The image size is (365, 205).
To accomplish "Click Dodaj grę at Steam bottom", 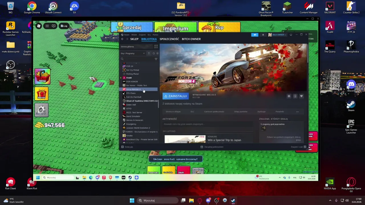I will (x=127, y=147).
